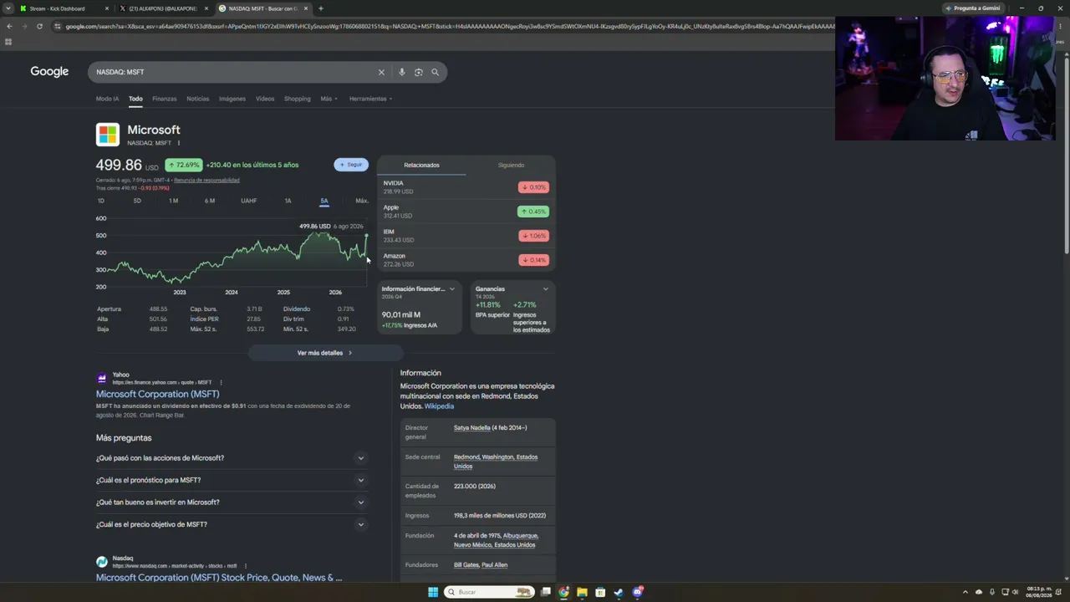Open the site information icon in address bar
The width and height of the screenshot is (1070, 602).
pyautogui.click(x=57, y=26)
